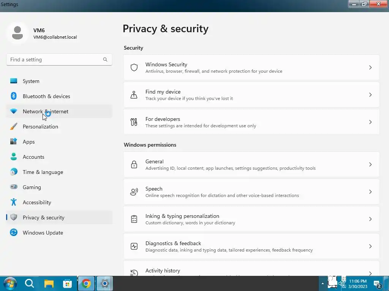Viewport: 389px width, 291px height.
Task: Expand Find my device chevron
Action: point(370,95)
